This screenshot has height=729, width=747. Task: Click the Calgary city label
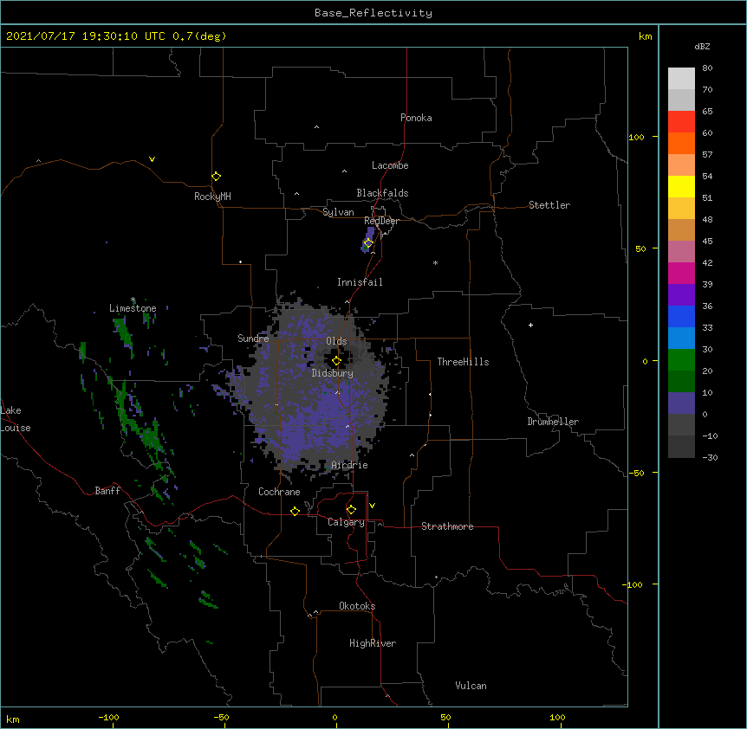(x=347, y=522)
